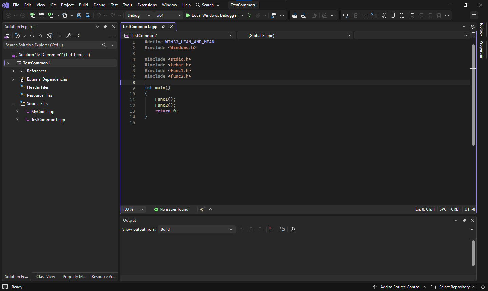Open Properties wrench icon in Solution Explorer
The height and width of the screenshot is (291, 488).
click(x=69, y=36)
